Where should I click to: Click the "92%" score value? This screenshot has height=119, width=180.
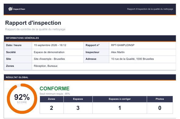(22, 97)
